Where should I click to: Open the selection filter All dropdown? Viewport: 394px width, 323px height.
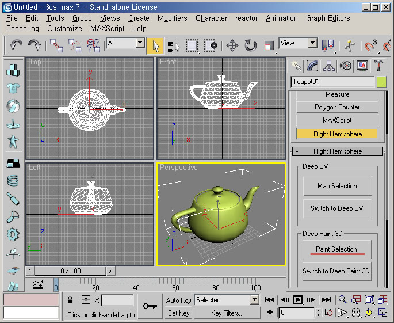140,43
